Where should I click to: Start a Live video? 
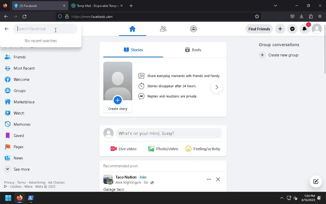pos(124,149)
